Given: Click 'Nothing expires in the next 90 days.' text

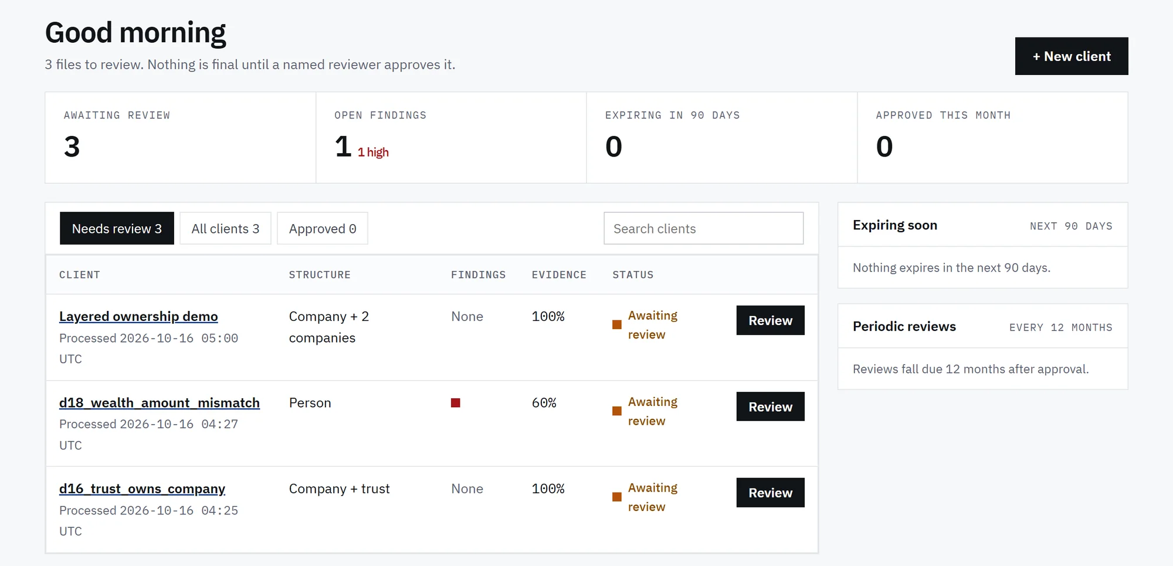Looking at the screenshot, I should 951,267.
